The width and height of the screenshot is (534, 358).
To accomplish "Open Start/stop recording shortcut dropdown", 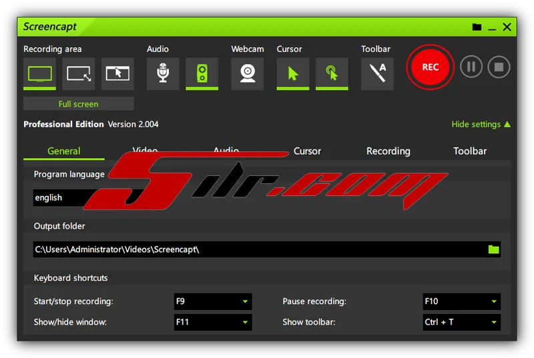I will click(x=213, y=301).
